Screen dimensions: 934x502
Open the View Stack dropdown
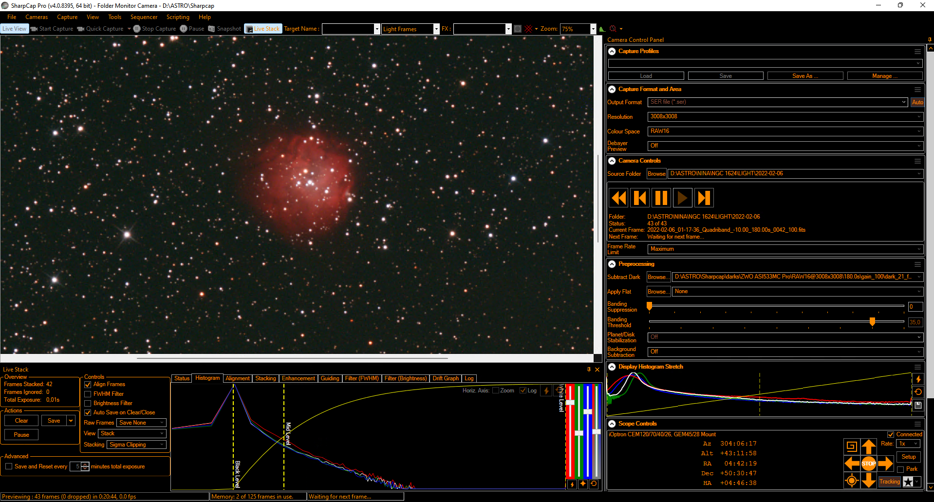point(132,433)
